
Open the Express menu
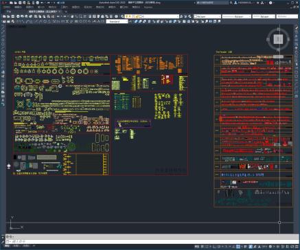[x=148, y=8]
